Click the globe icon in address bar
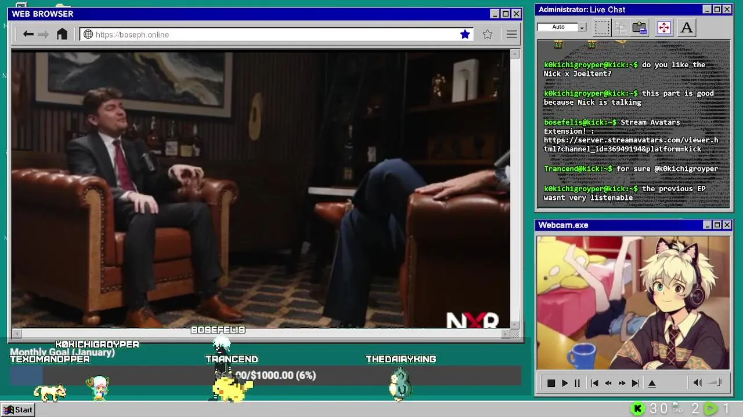Screen dimensions: 743x417 pyautogui.click(x=88, y=34)
